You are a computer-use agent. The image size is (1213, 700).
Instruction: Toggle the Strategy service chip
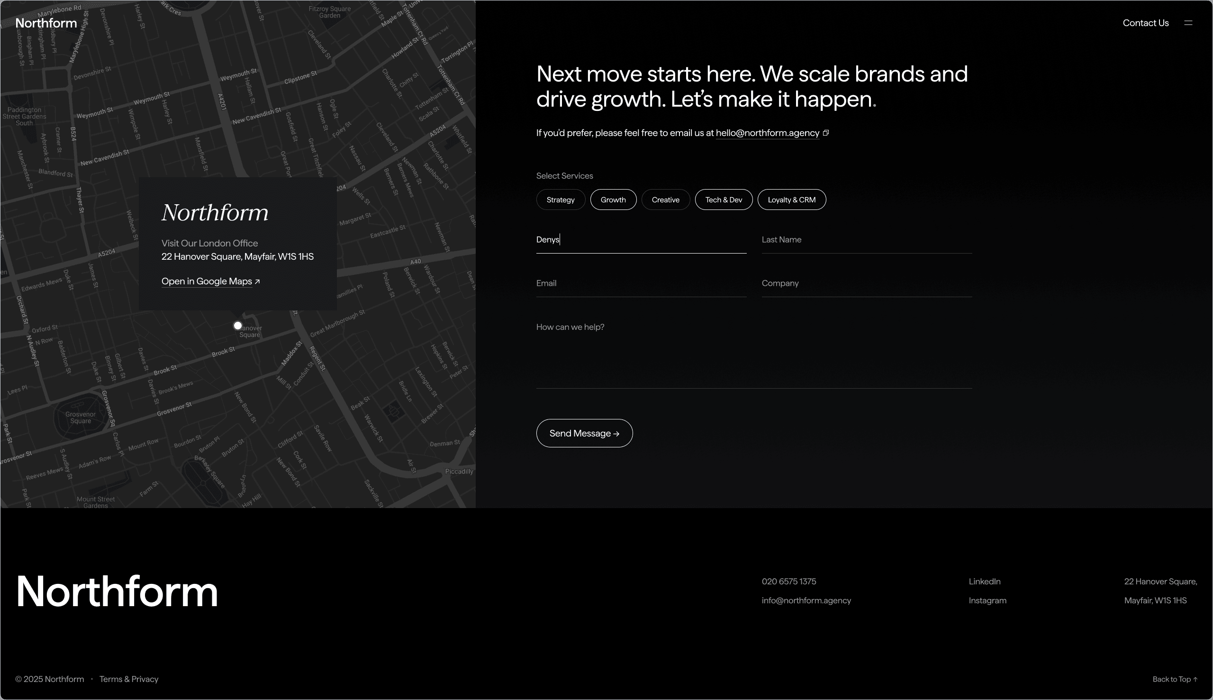click(x=561, y=200)
